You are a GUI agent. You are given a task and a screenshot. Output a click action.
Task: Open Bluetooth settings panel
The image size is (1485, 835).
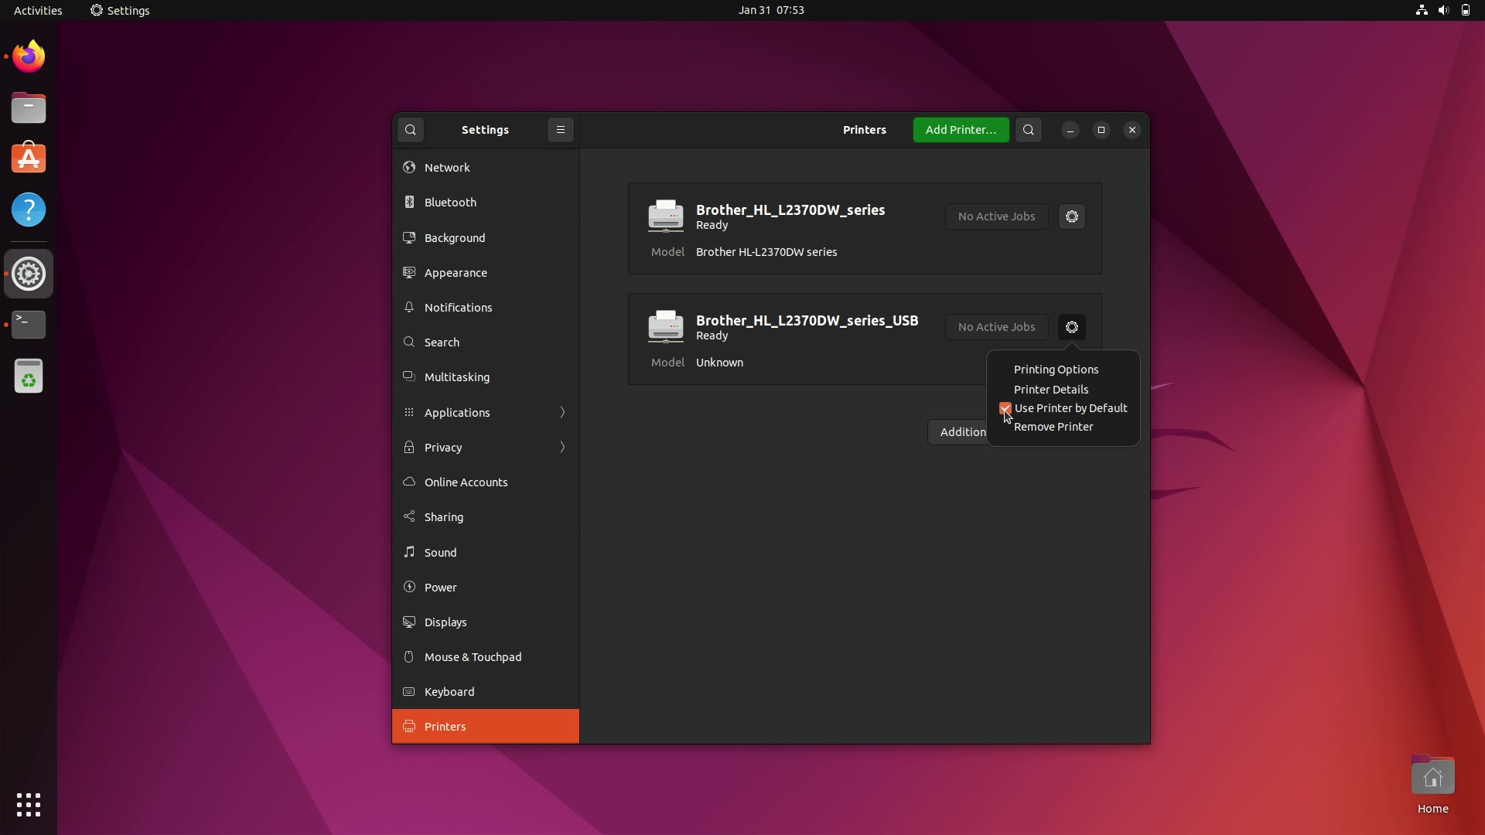[x=486, y=203]
